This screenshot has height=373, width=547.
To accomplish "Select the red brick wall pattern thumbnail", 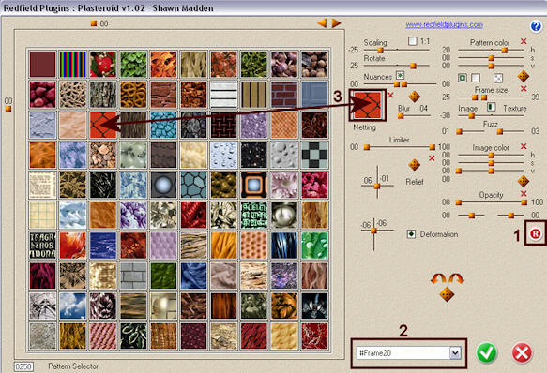I will pos(284,95).
